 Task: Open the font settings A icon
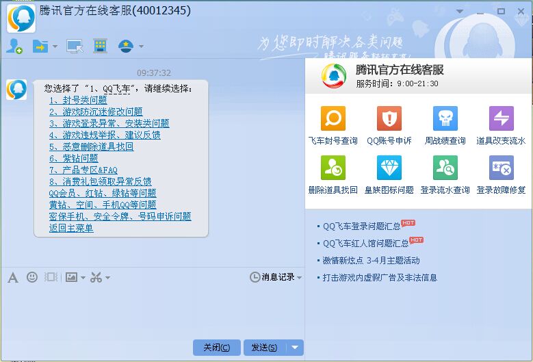[13, 277]
